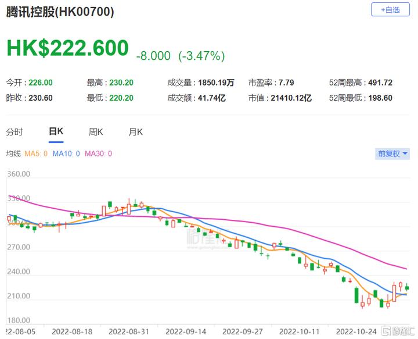Image resolution: width=418 pixels, height=339 pixels.
Task: Click price change -8.000
Action: click(153, 56)
